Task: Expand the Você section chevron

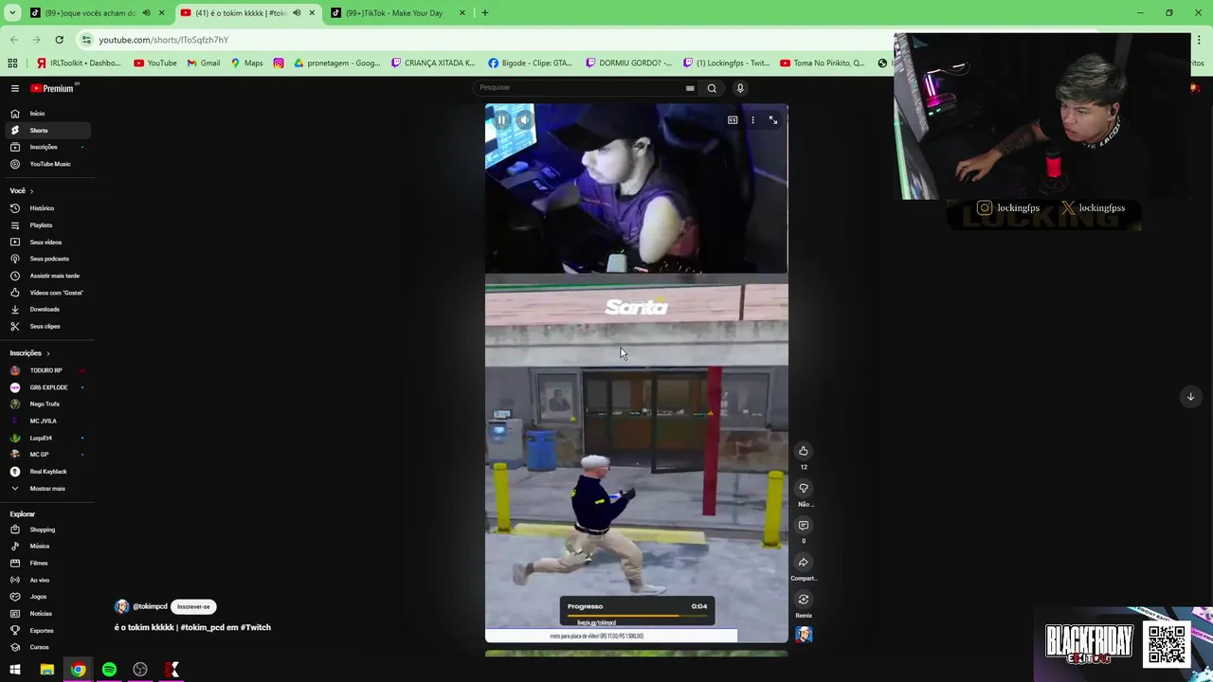Action: point(31,191)
